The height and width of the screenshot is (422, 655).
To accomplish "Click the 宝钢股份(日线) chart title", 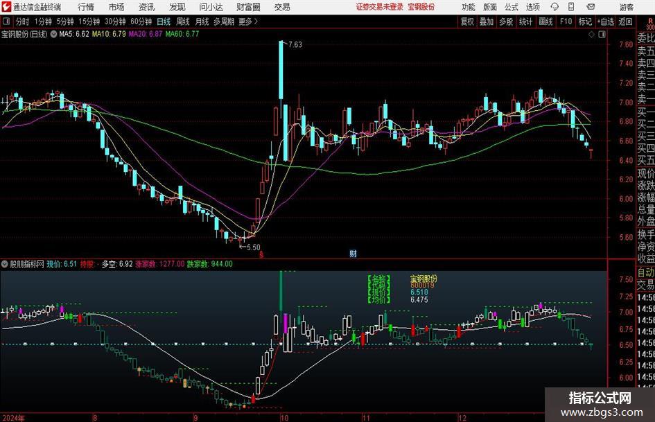I will click(25, 34).
